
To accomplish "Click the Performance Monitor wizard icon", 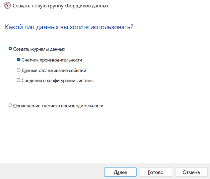I will (7, 5).
